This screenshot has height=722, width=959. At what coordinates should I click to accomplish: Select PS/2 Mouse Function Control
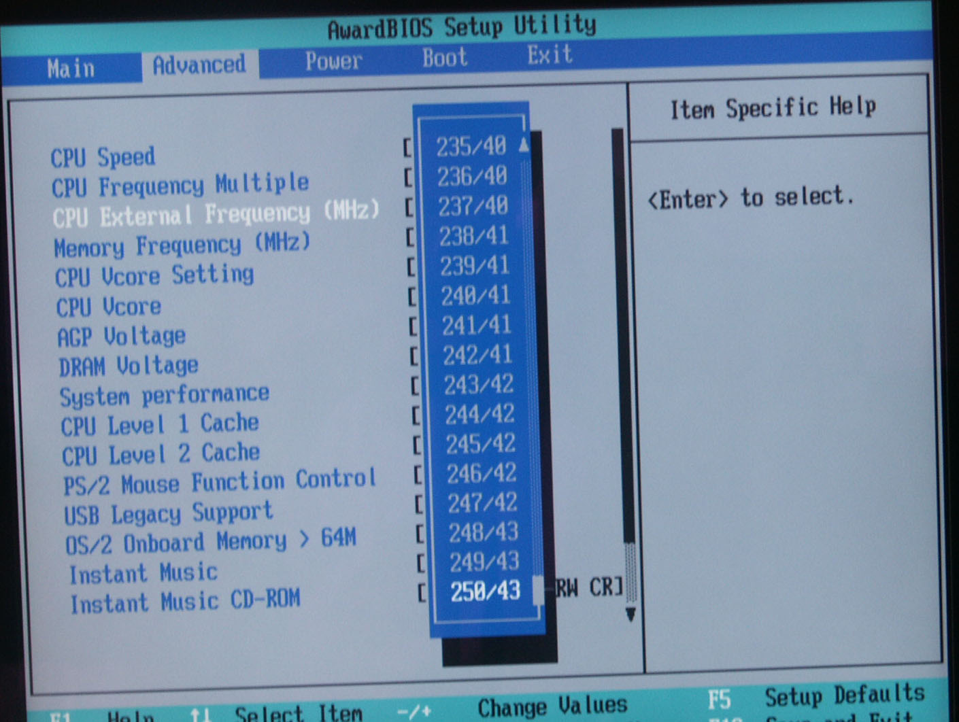coord(220,482)
